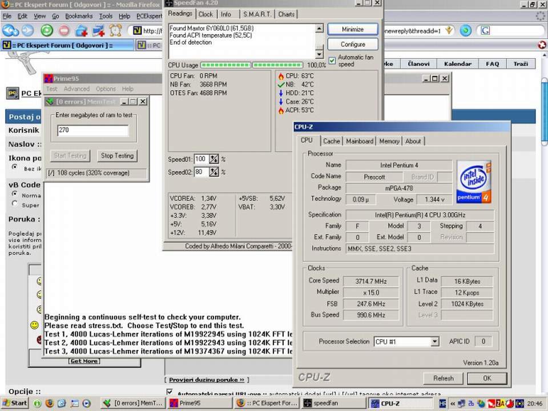Click system tray expand arrows
The image size is (548, 411).
(x=453, y=404)
